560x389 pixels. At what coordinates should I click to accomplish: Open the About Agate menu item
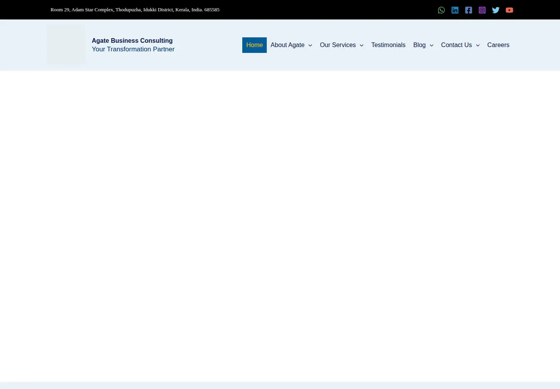coord(287,45)
